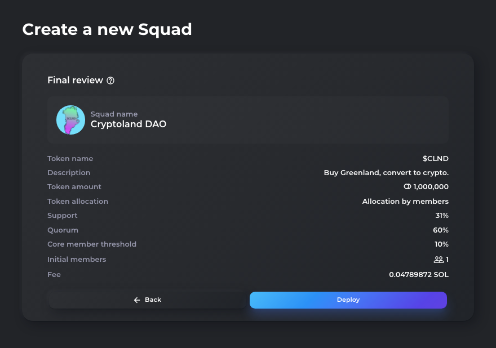Click the Squad name caption
This screenshot has height=348, width=496.
(x=114, y=114)
